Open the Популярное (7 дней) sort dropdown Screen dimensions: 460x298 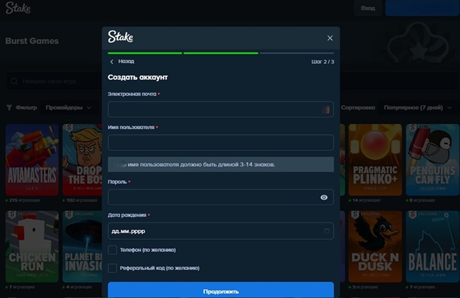click(x=417, y=108)
